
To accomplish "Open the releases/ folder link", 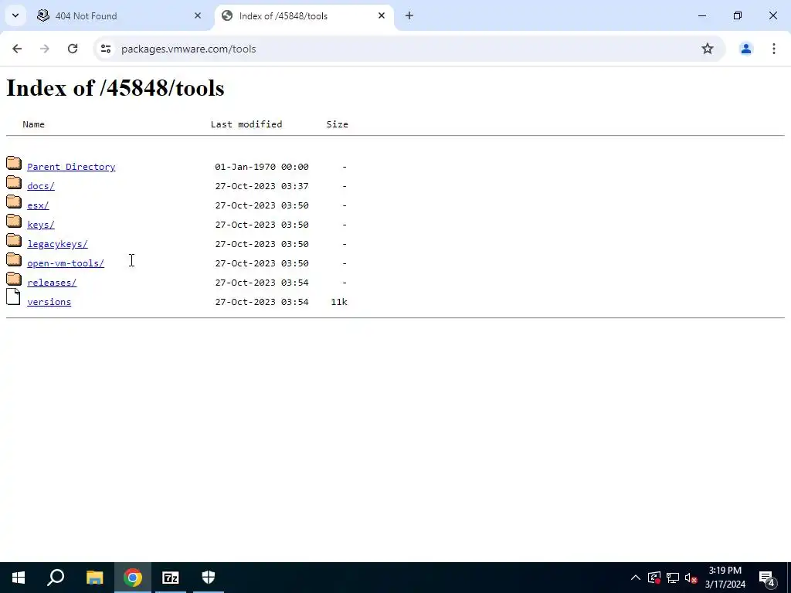I will point(52,283).
